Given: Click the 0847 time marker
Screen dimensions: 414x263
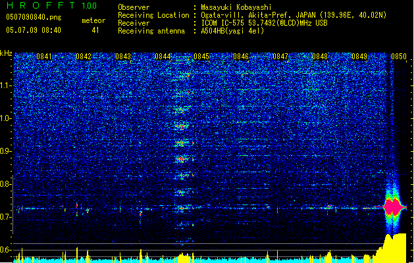Looking at the screenshot, I should tap(280, 57).
